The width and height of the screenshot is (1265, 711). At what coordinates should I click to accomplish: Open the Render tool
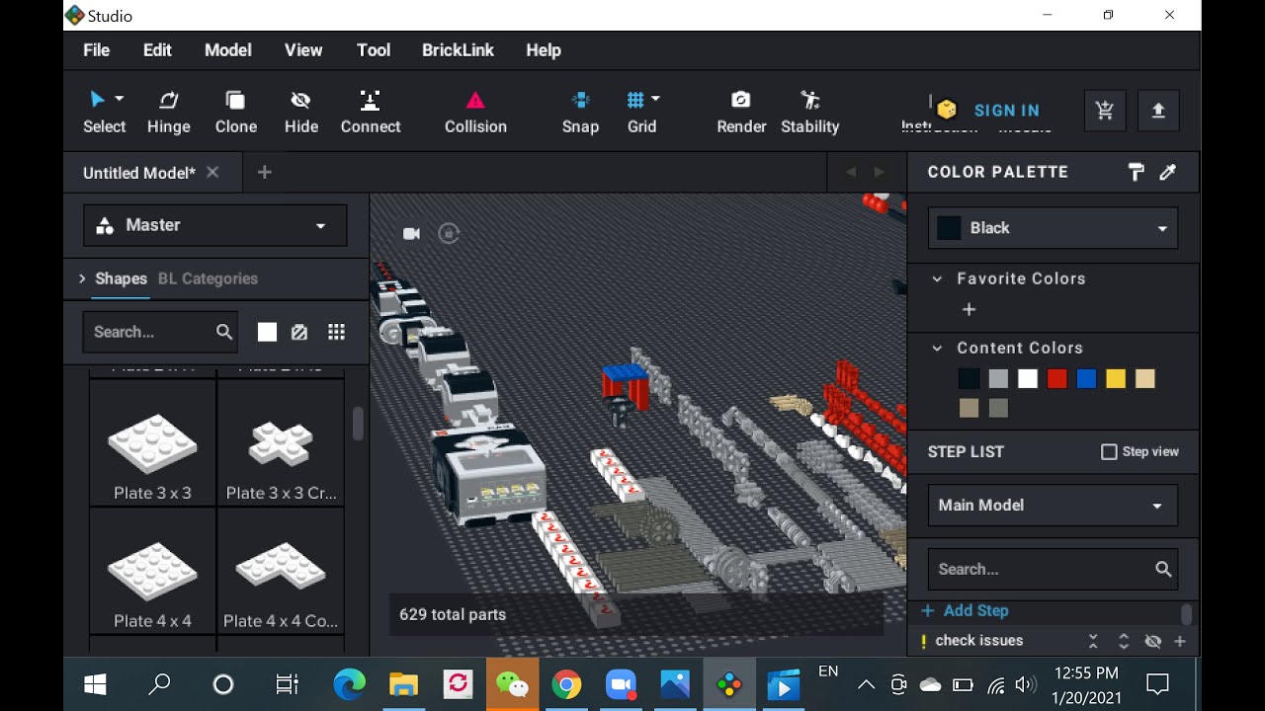(x=741, y=112)
